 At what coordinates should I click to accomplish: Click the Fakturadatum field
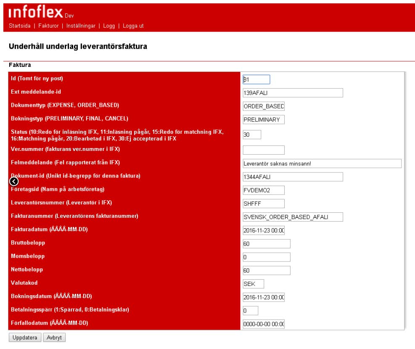pyautogui.click(x=264, y=230)
